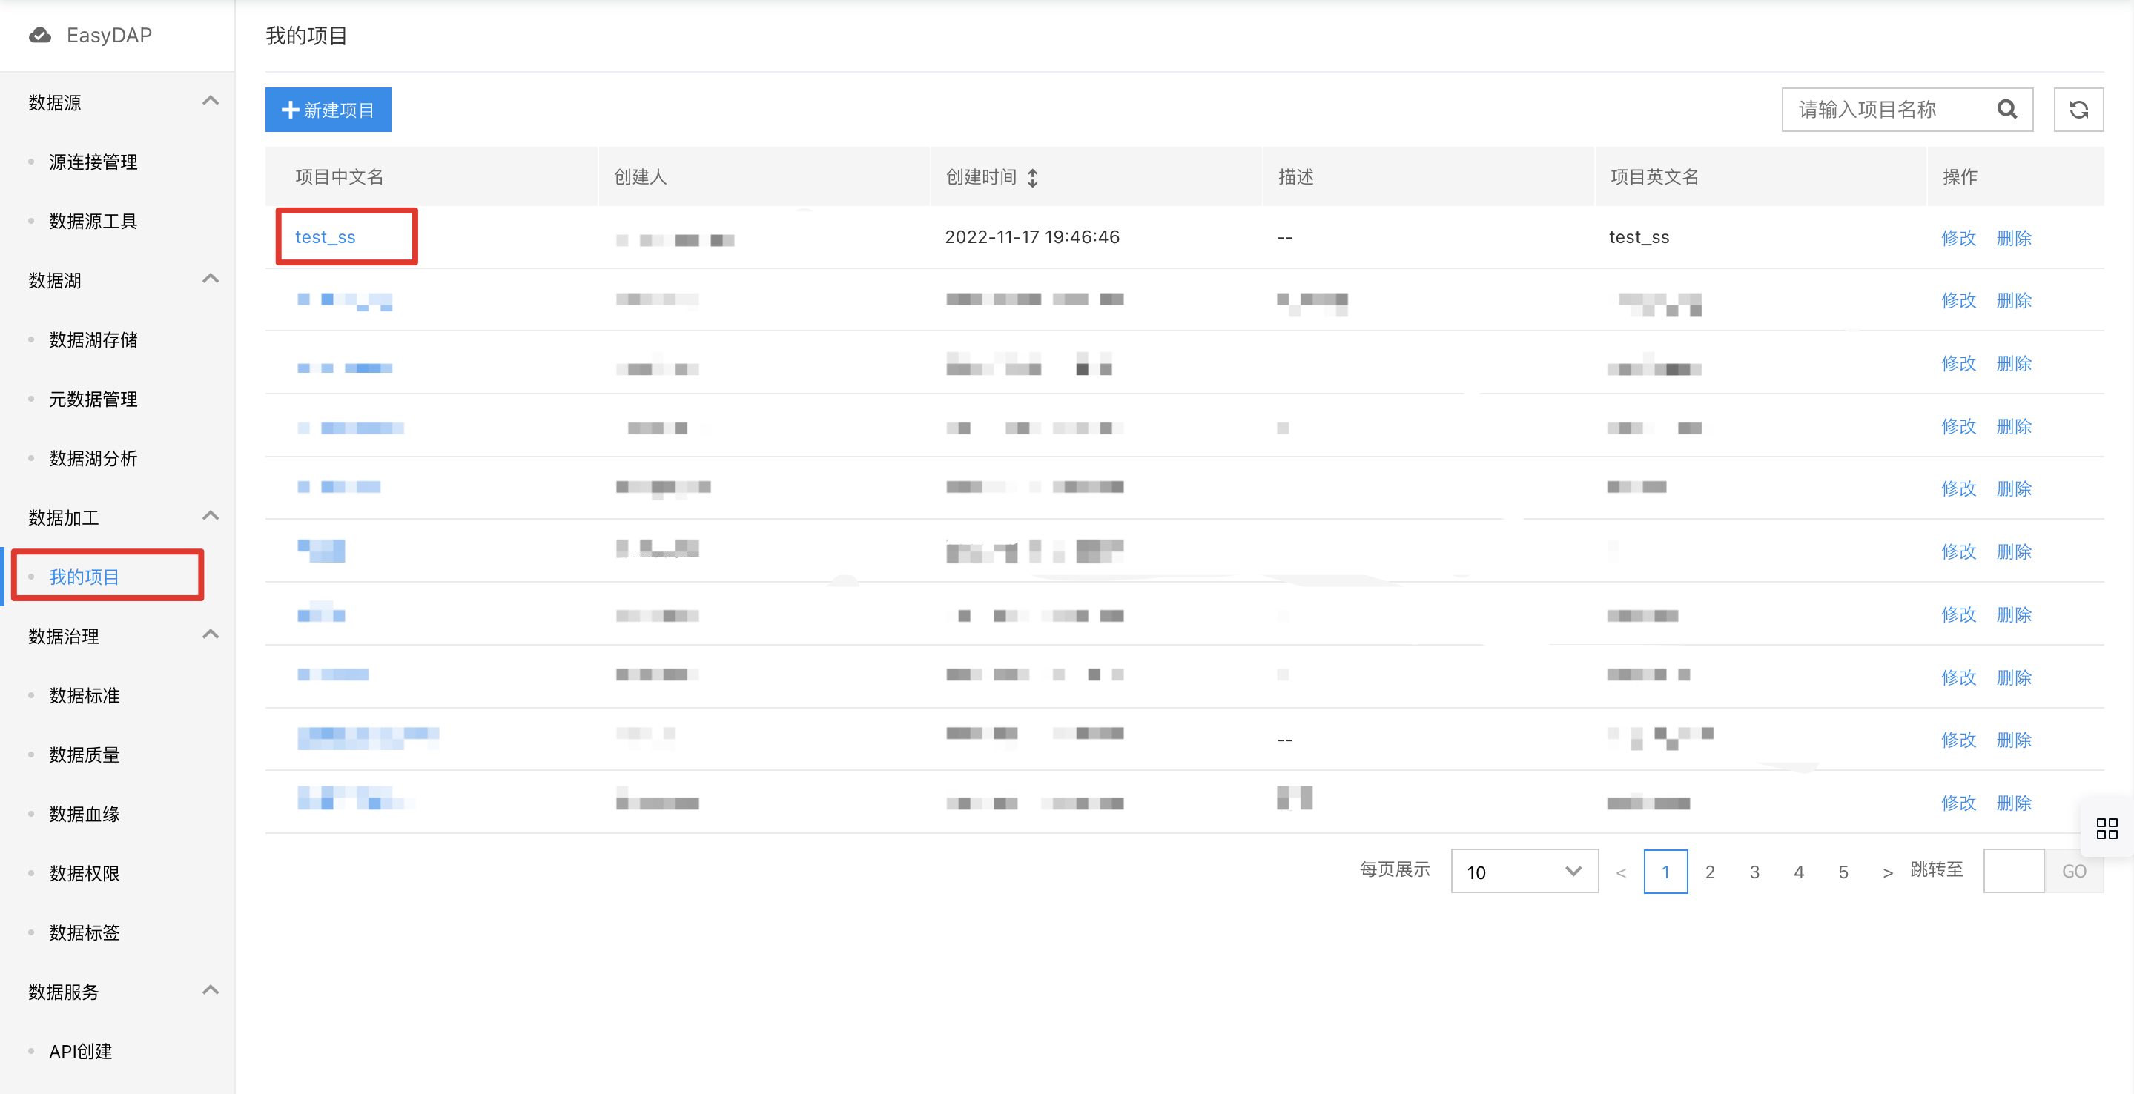Collapse the 数据湖 menu section
2134x1094 pixels.
(x=211, y=278)
